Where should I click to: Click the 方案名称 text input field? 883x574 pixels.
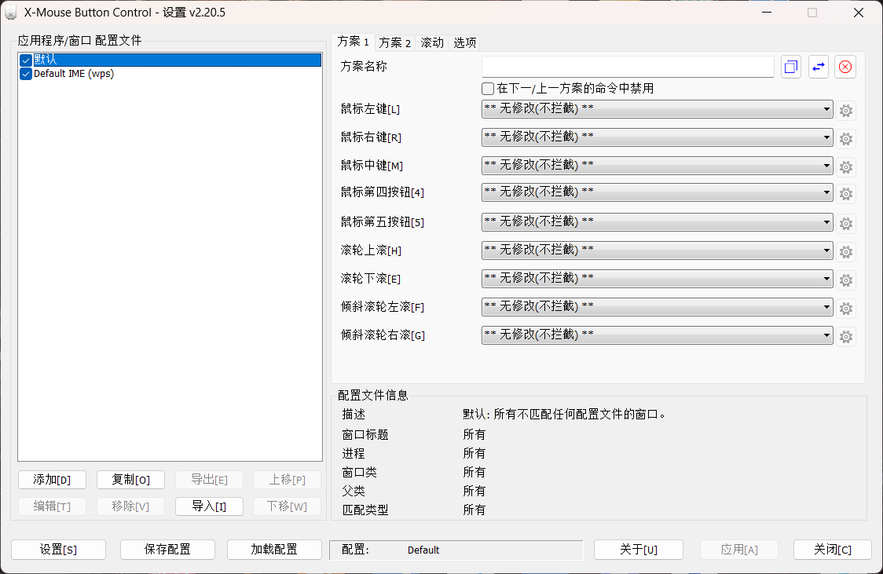point(627,67)
